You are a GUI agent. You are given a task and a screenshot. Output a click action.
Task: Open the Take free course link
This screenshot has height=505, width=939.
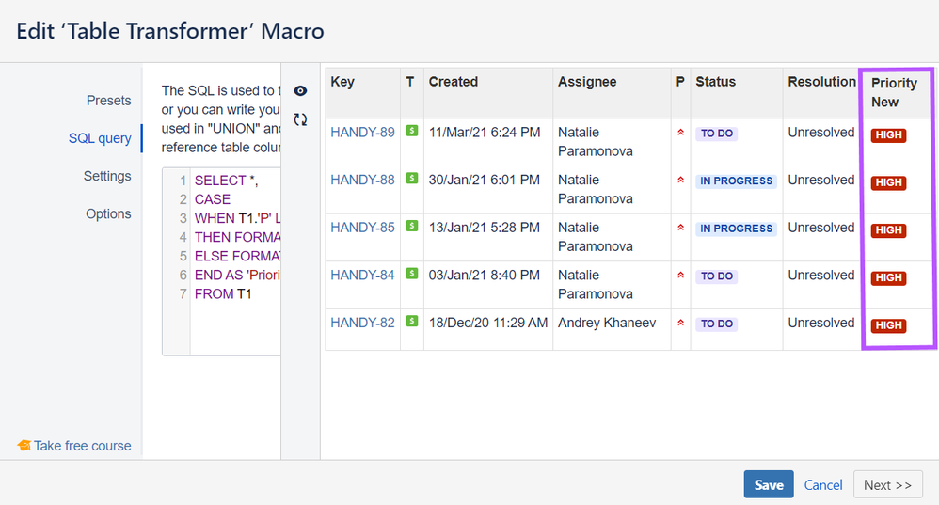[83, 446]
